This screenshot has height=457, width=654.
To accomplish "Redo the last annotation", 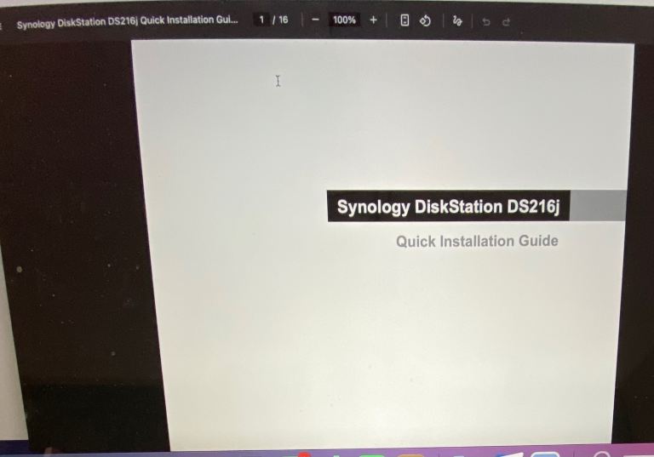I will coord(506,21).
